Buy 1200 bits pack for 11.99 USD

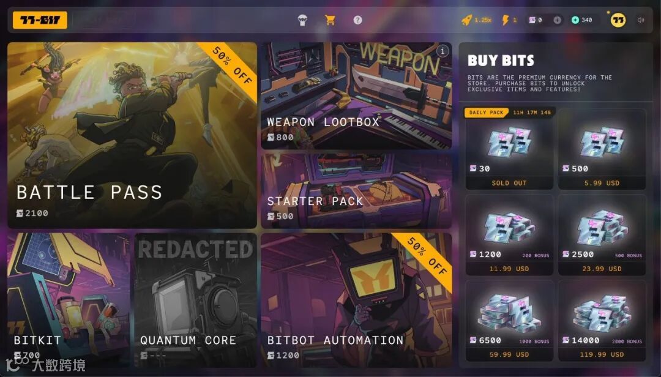tap(509, 235)
